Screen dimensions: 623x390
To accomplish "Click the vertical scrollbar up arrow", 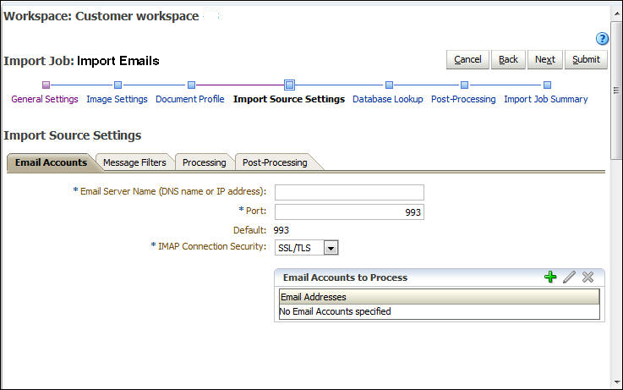I will click(616, 14).
